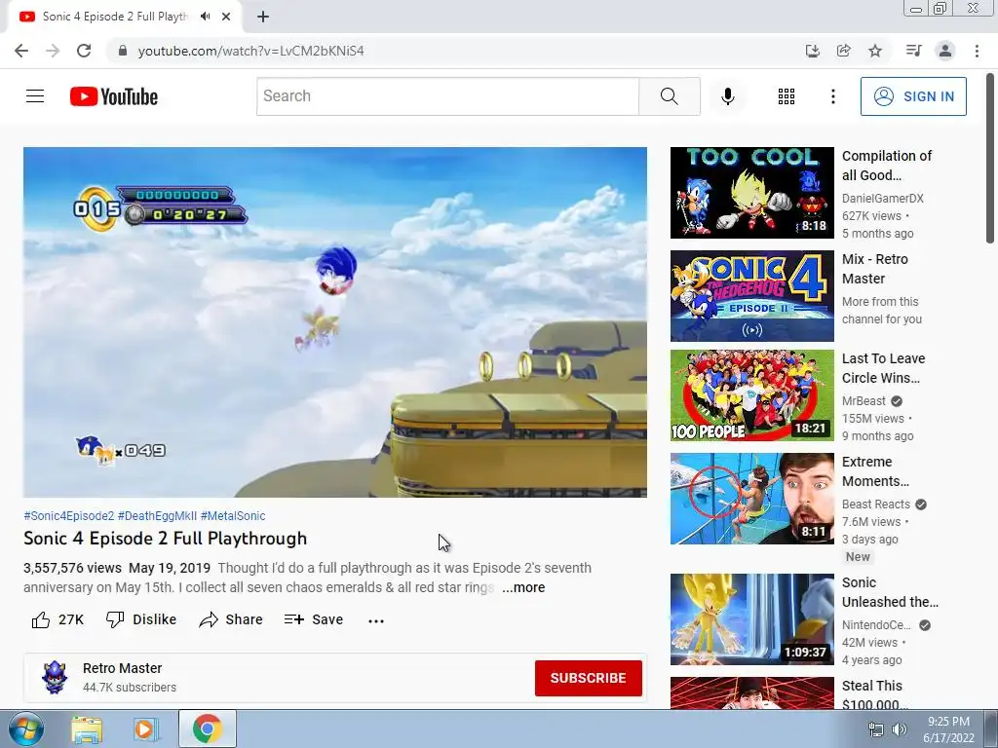
Task: Select the Sonic 4 Episode 2 tab
Action: click(124, 17)
